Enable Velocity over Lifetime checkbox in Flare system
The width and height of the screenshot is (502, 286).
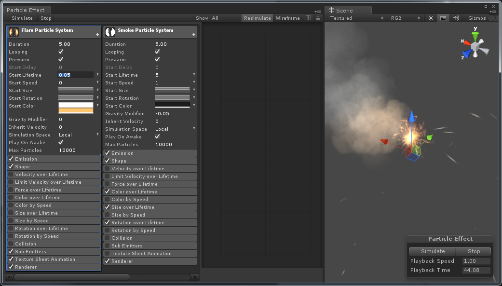click(11, 174)
